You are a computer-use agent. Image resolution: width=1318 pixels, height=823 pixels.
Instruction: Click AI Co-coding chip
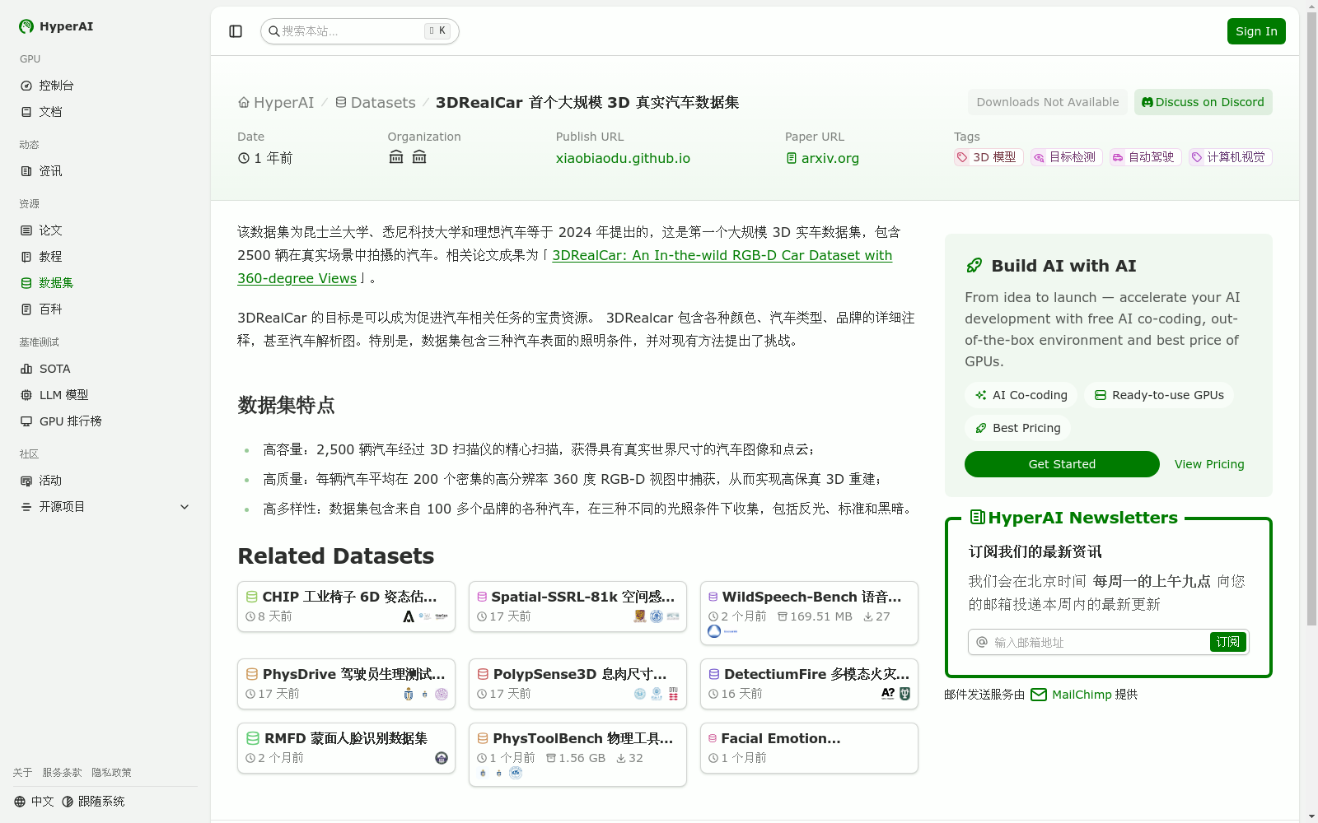click(1021, 395)
